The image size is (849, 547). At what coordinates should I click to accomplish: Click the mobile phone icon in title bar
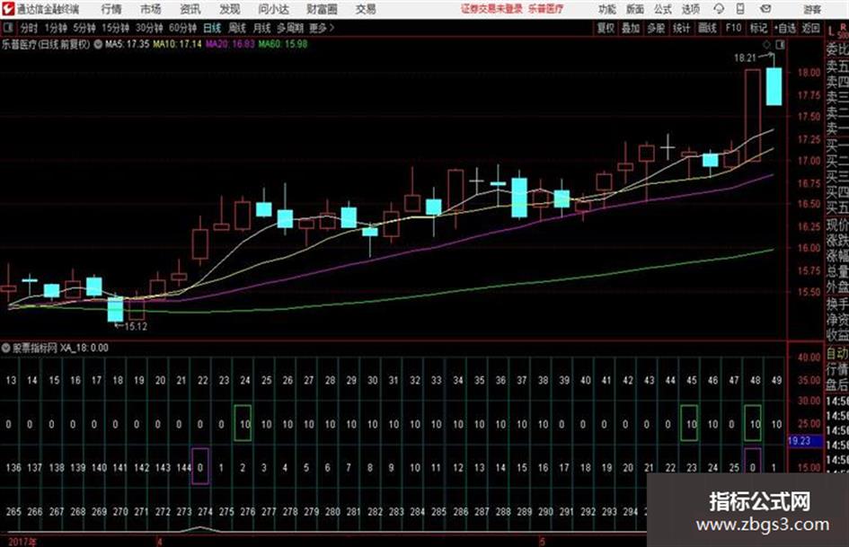point(740,9)
